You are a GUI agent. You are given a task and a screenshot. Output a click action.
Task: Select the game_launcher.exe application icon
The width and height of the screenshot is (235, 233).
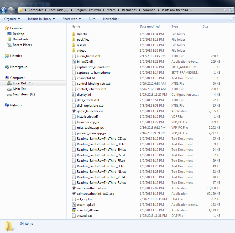pos(74,111)
